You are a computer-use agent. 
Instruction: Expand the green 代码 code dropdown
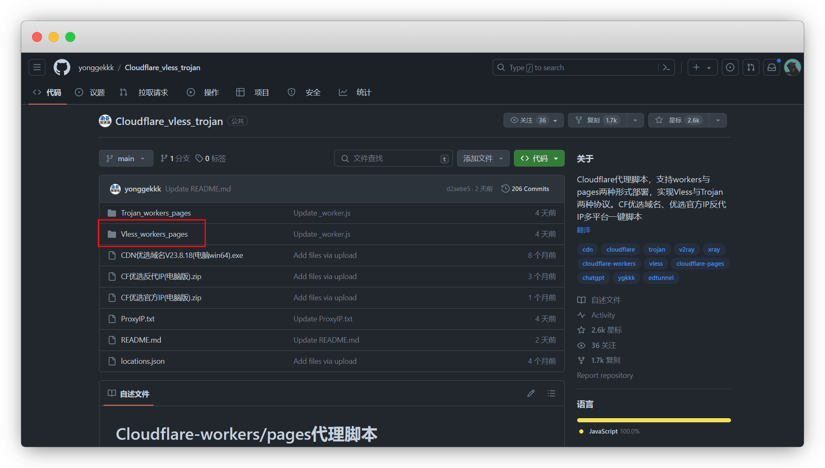click(x=539, y=158)
